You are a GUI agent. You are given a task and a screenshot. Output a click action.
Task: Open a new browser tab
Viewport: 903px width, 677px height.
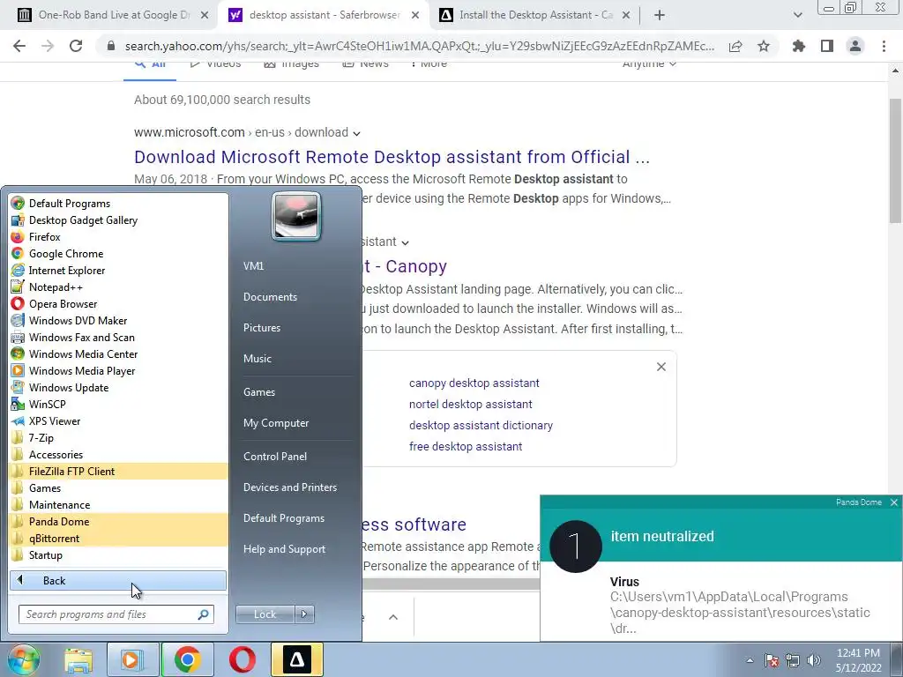click(x=660, y=15)
